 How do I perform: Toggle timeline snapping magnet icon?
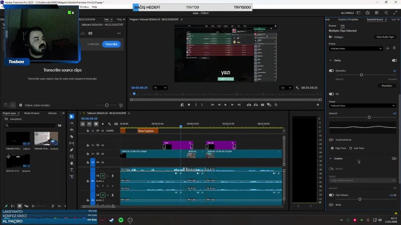point(89,124)
